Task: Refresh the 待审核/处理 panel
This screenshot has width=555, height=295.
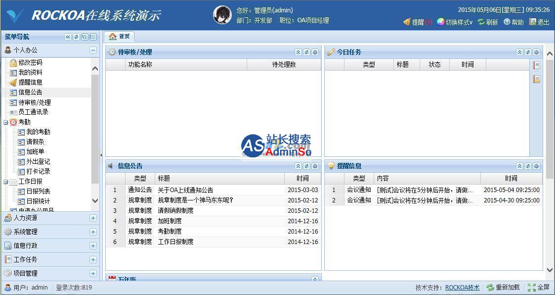Action: (x=306, y=52)
